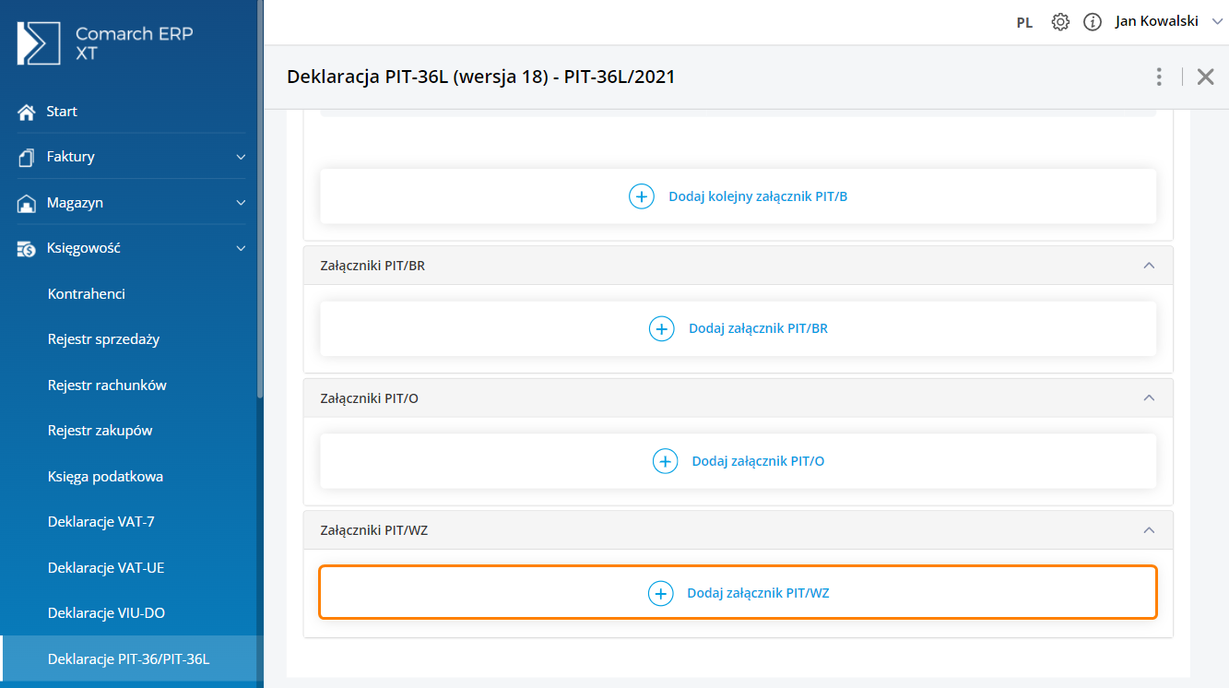The width and height of the screenshot is (1229, 688).
Task: Click the info circle icon
Action: pyautogui.click(x=1093, y=22)
